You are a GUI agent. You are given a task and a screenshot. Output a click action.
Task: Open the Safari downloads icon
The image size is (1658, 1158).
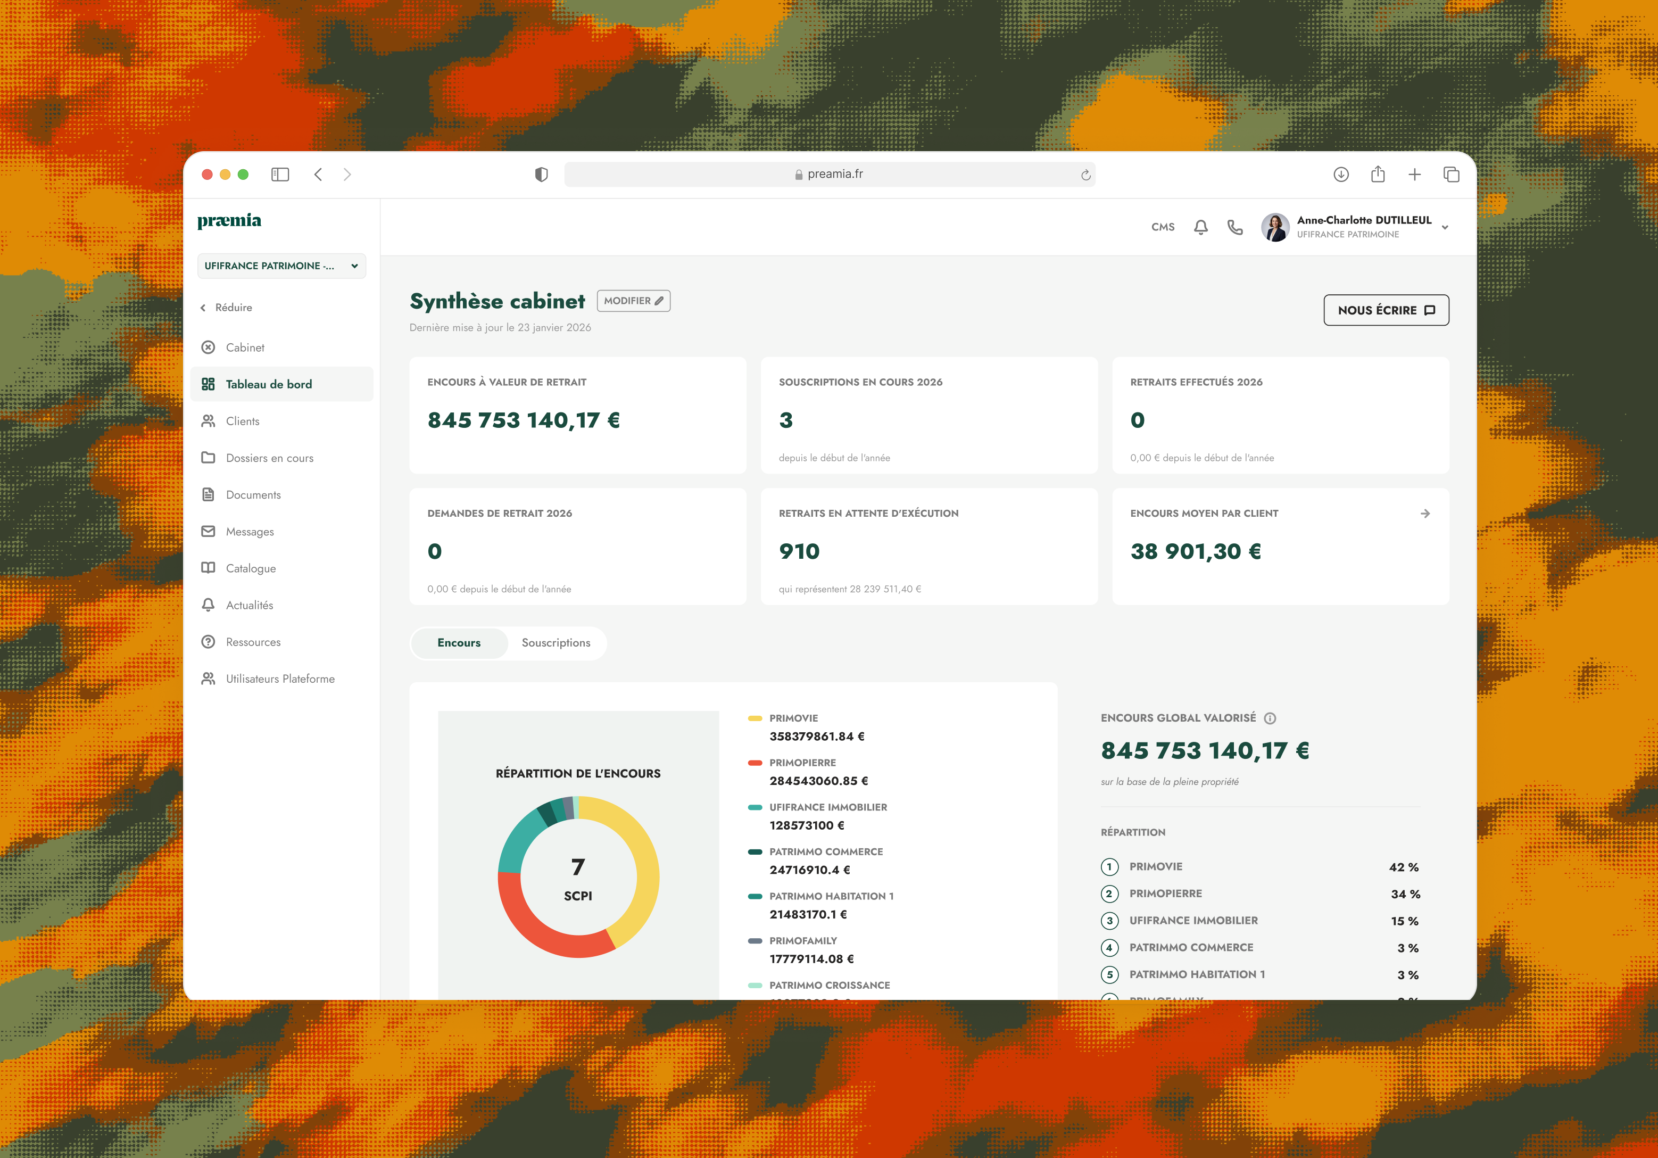point(1341,174)
